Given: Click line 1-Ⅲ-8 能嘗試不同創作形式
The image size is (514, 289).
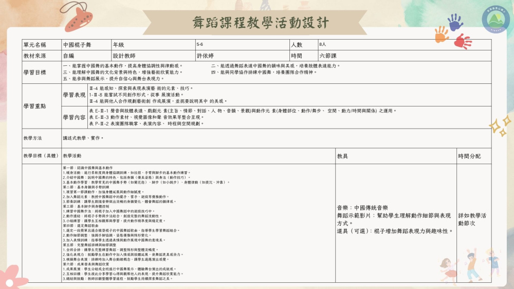Looking at the screenshot, I should pos(137,95).
